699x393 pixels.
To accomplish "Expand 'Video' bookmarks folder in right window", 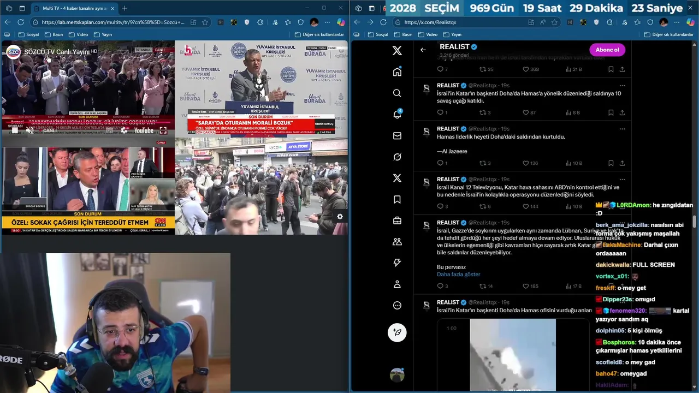I will [428, 34].
